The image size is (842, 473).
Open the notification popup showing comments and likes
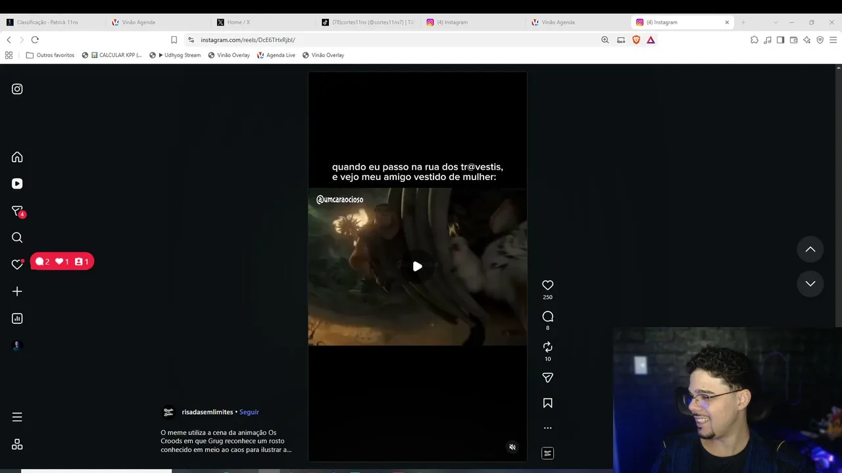(62, 261)
